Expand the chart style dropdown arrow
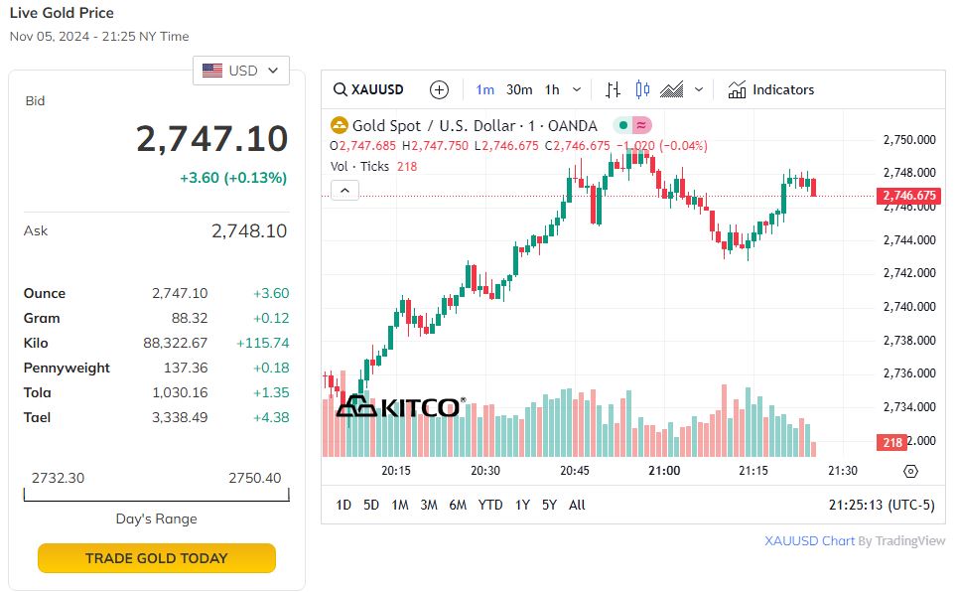Screen dimensions: 958x592 coord(698,89)
